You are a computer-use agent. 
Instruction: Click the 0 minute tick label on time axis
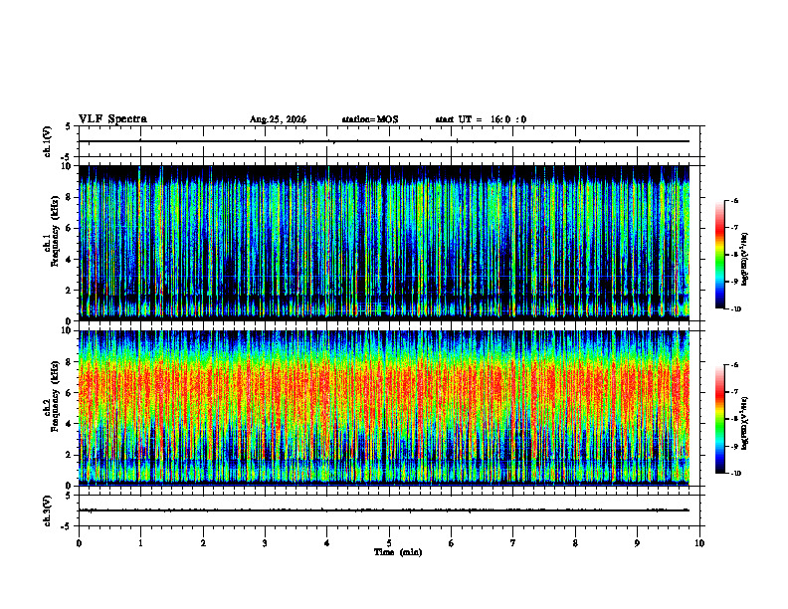pyautogui.click(x=79, y=543)
